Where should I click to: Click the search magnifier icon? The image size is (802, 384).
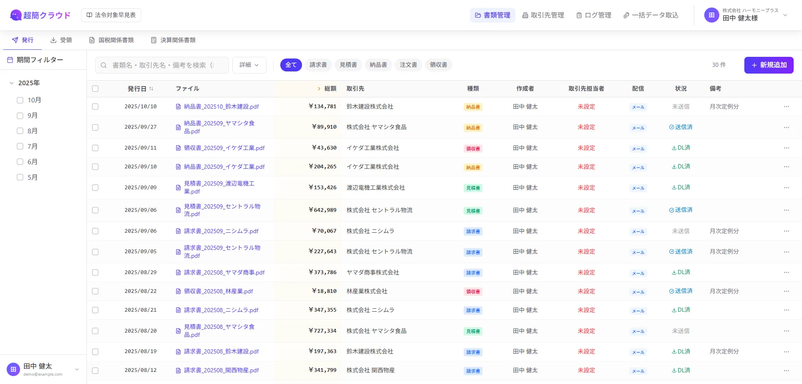point(104,65)
